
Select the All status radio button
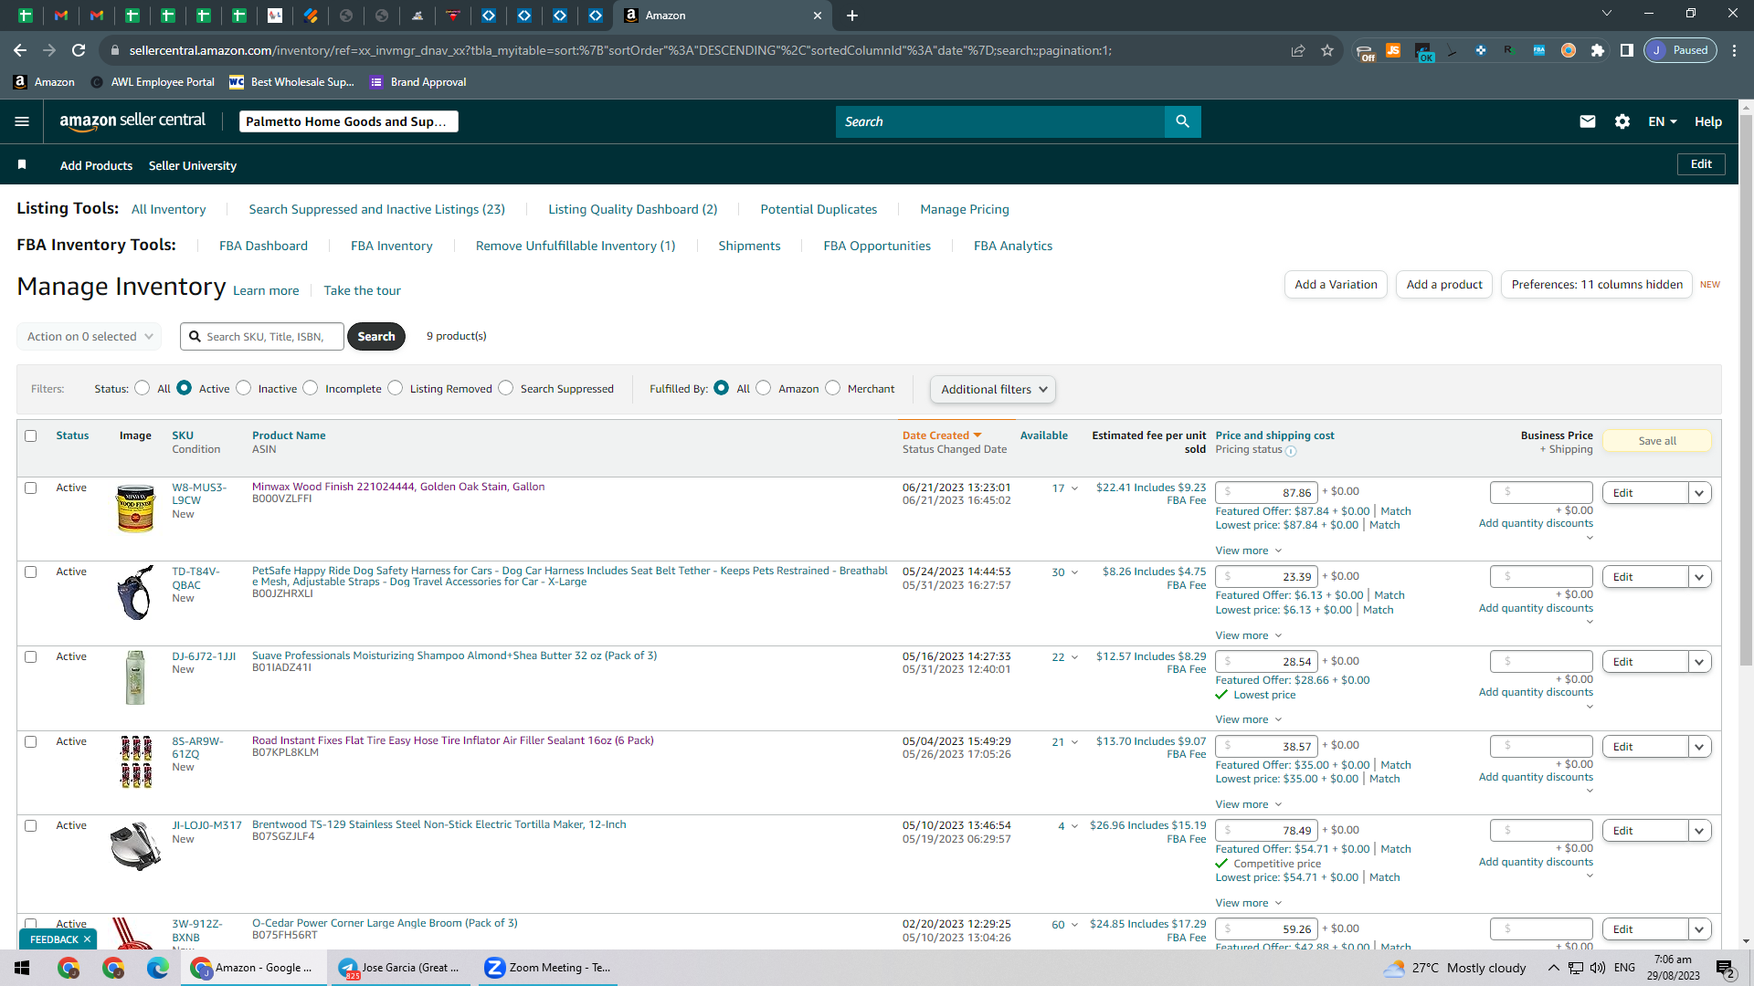click(142, 388)
